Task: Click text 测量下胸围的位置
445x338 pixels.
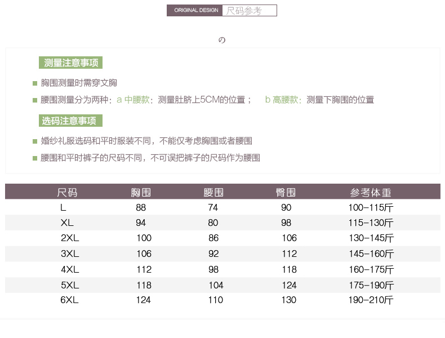Action: click(x=340, y=100)
